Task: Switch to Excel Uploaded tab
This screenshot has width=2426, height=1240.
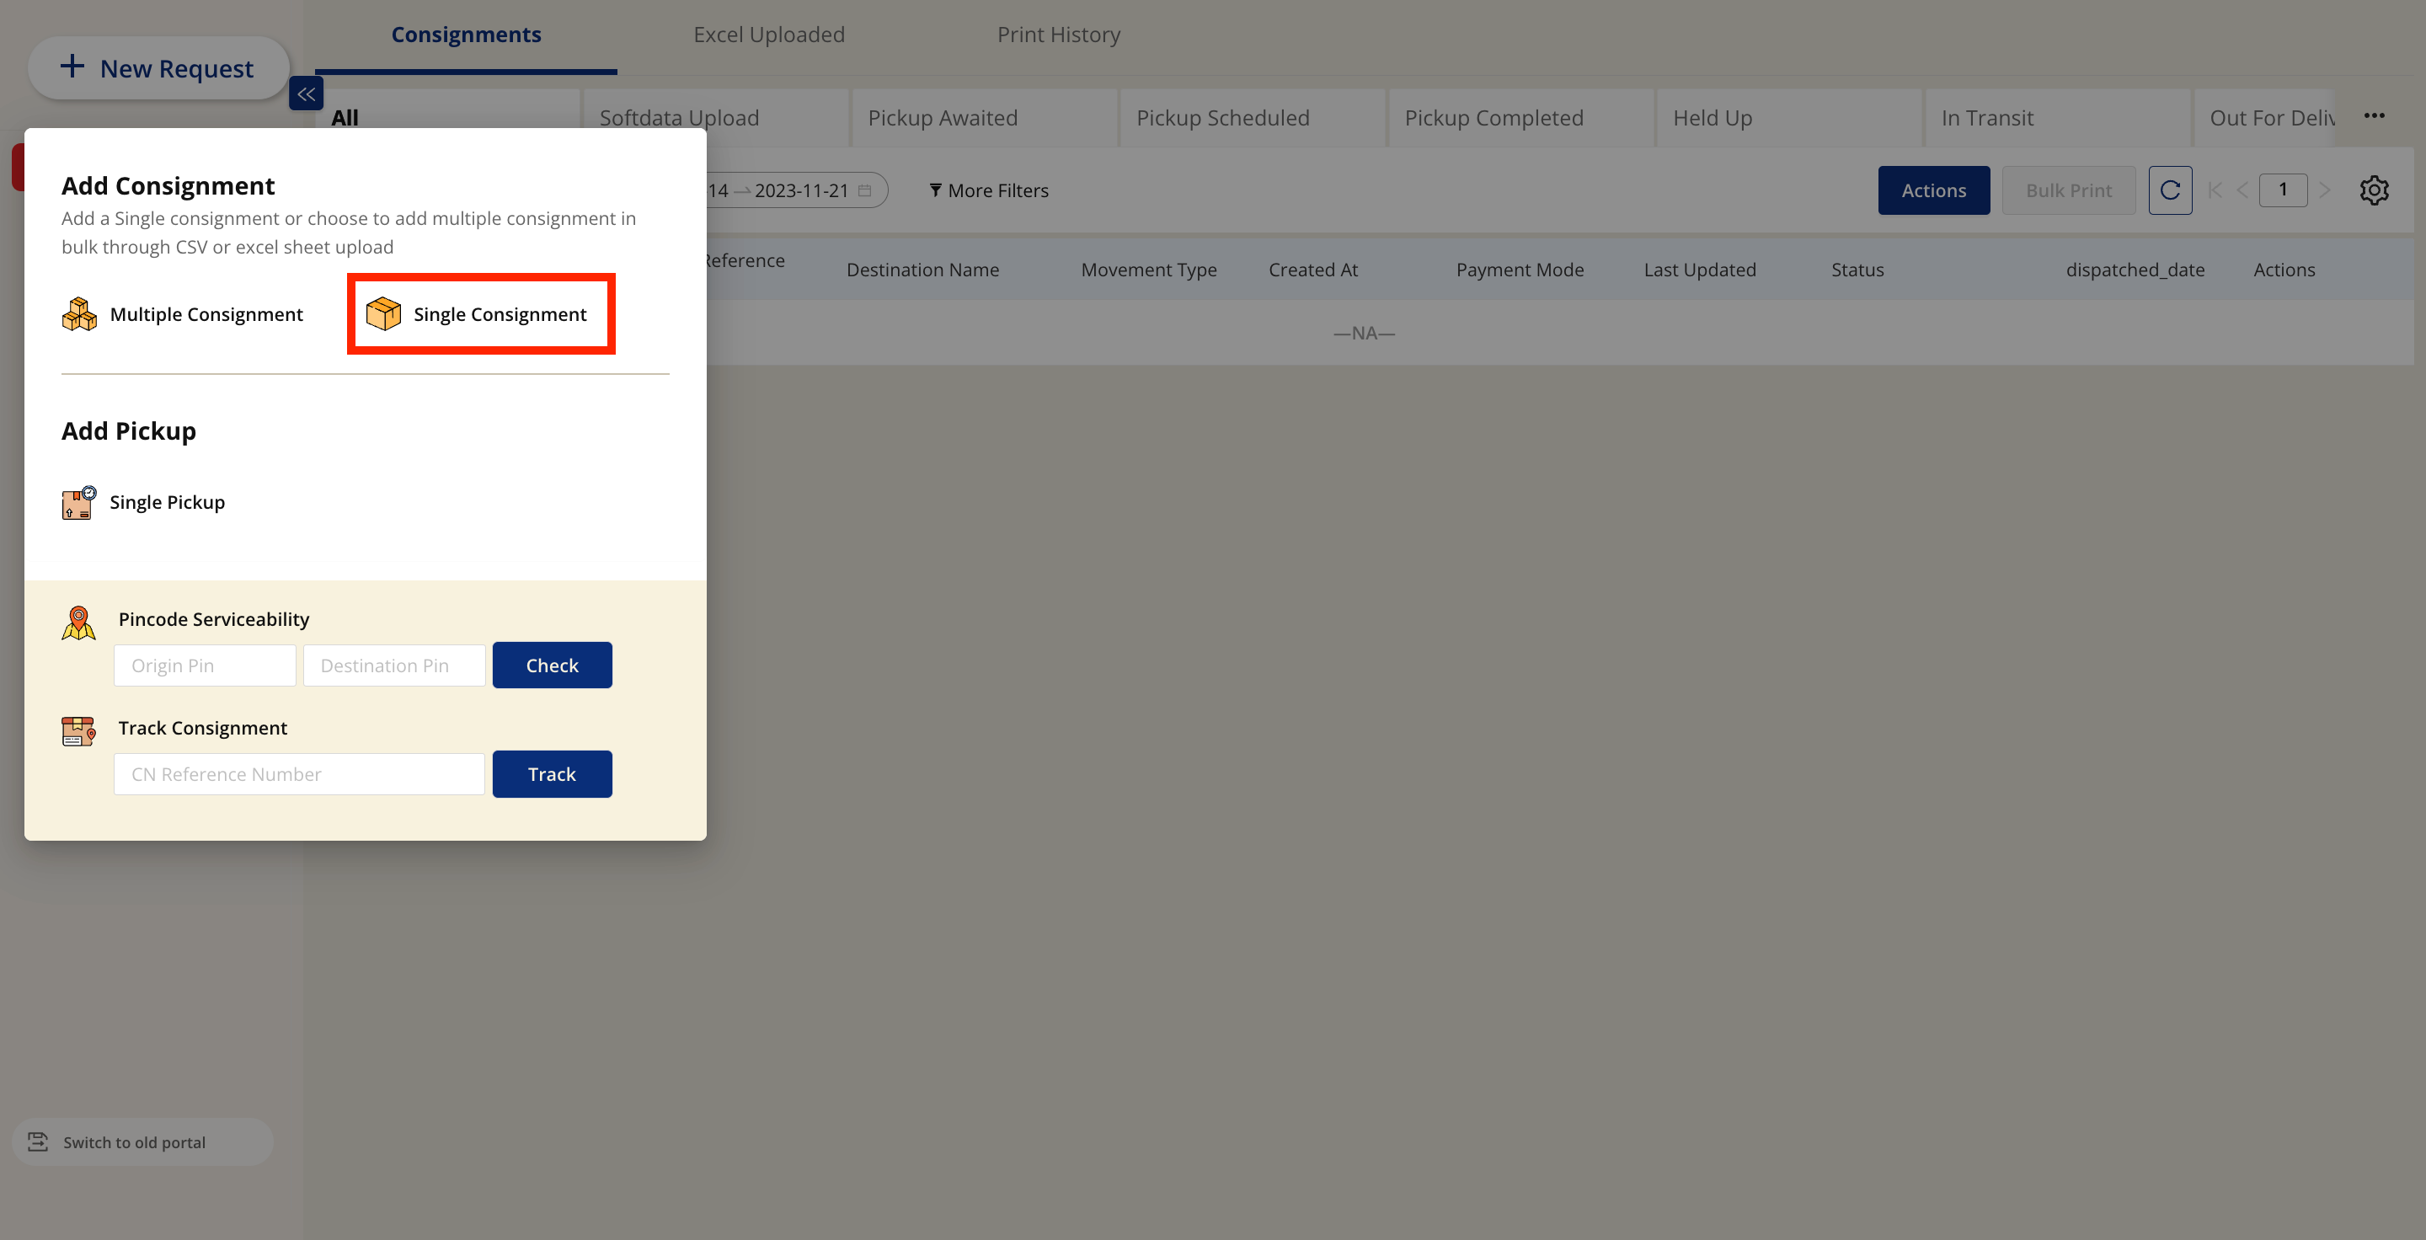Action: pyautogui.click(x=768, y=35)
